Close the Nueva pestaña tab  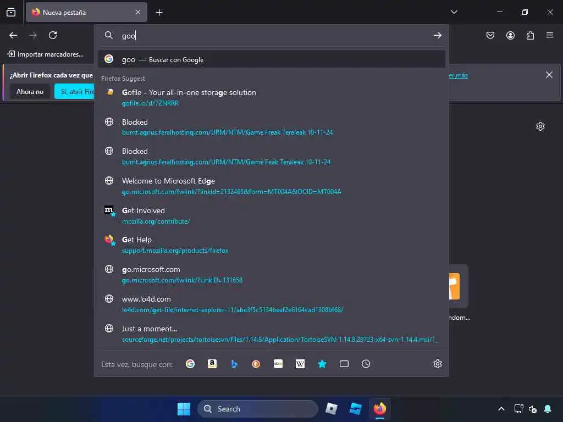(x=138, y=12)
